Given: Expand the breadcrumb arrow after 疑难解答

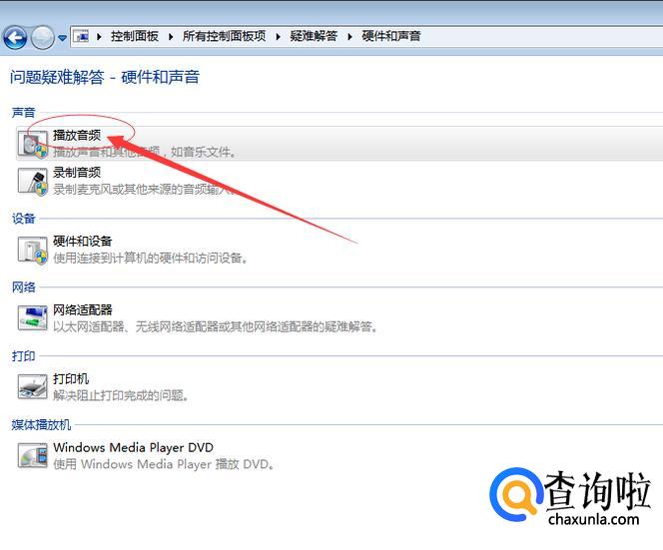Looking at the screenshot, I should point(349,36).
